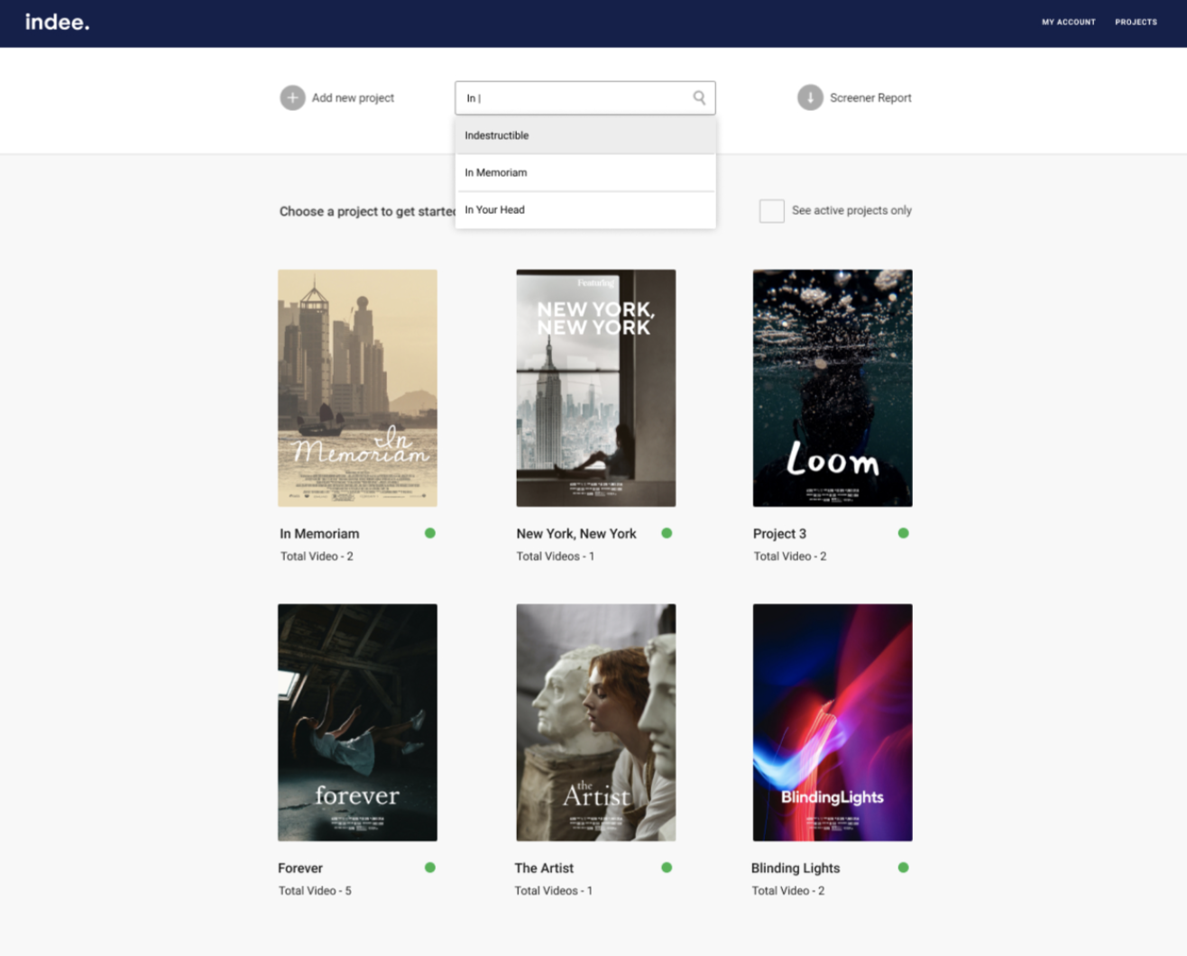1187x956 pixels.
Task: Enable See active projects only checkbox
Action: 771,211
